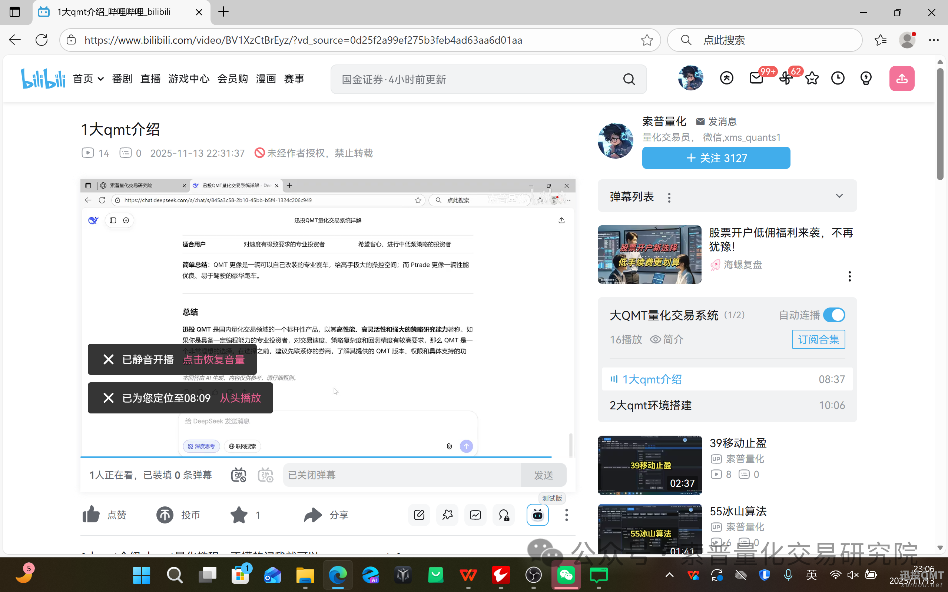Favorite the video using the star icon
The width and height of the screenshot is (948, 592).
239,515
